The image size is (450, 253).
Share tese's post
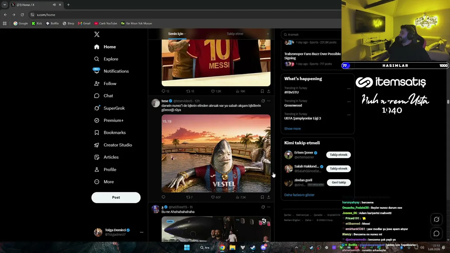(269, 197)
